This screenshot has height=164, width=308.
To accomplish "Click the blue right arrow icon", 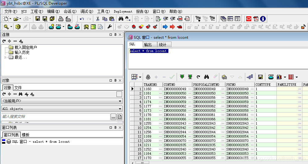I will coord(165,27).
